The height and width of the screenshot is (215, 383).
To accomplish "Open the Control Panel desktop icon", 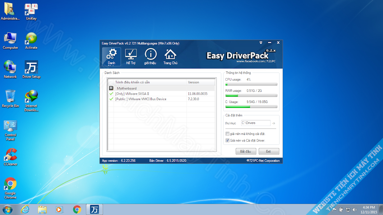I will (10, 130).
